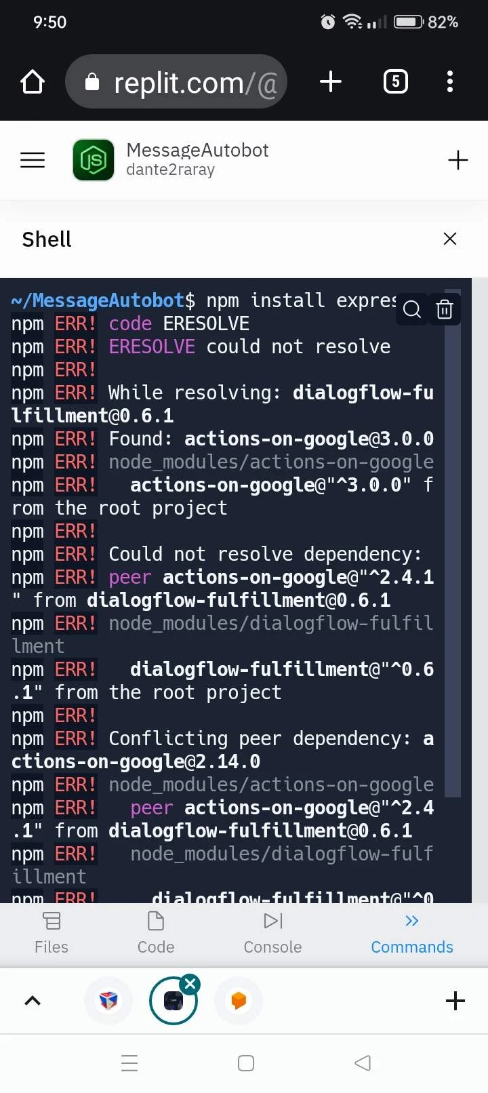Image resolution: width=488 pixels, height=1093 pixels.
Task: Tap the Node.js repl icon
Action: [x=94, y=160]
